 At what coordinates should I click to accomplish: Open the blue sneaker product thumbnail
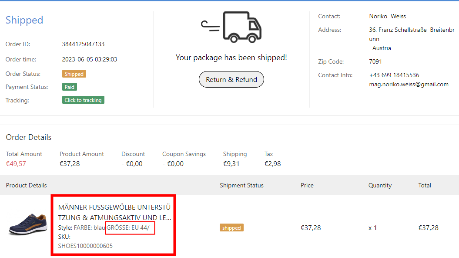(x=28, y=224)
